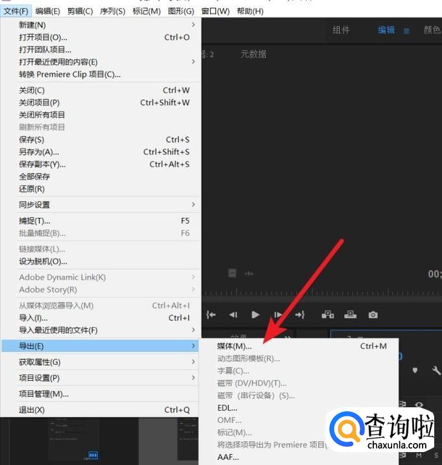Screen dimensions: 442x465
Task: Switch to the 组件 workspace tab
Action: tap(341, 30)
